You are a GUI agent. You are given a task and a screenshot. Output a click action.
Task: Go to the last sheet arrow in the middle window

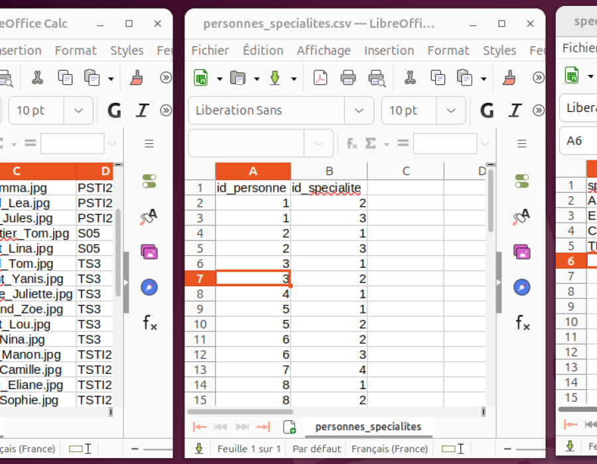pyautogui.click(x=263, y=427)
